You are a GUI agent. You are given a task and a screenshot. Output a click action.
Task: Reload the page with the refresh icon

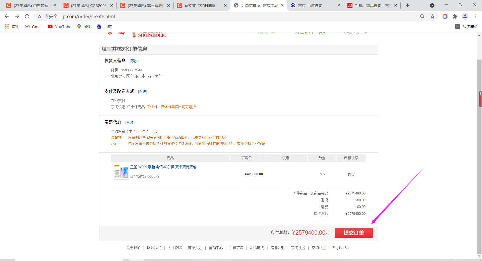tap(27, 16)
